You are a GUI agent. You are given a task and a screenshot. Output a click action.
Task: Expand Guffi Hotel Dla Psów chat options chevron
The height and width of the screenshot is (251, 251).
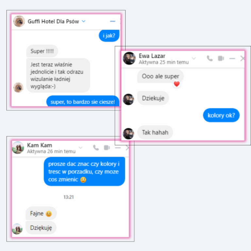[x=84, y=21]
